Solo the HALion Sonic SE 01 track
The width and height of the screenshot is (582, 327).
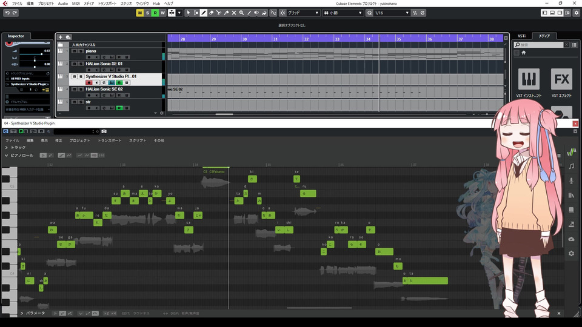pyautogui.click(x=81, y=64)
